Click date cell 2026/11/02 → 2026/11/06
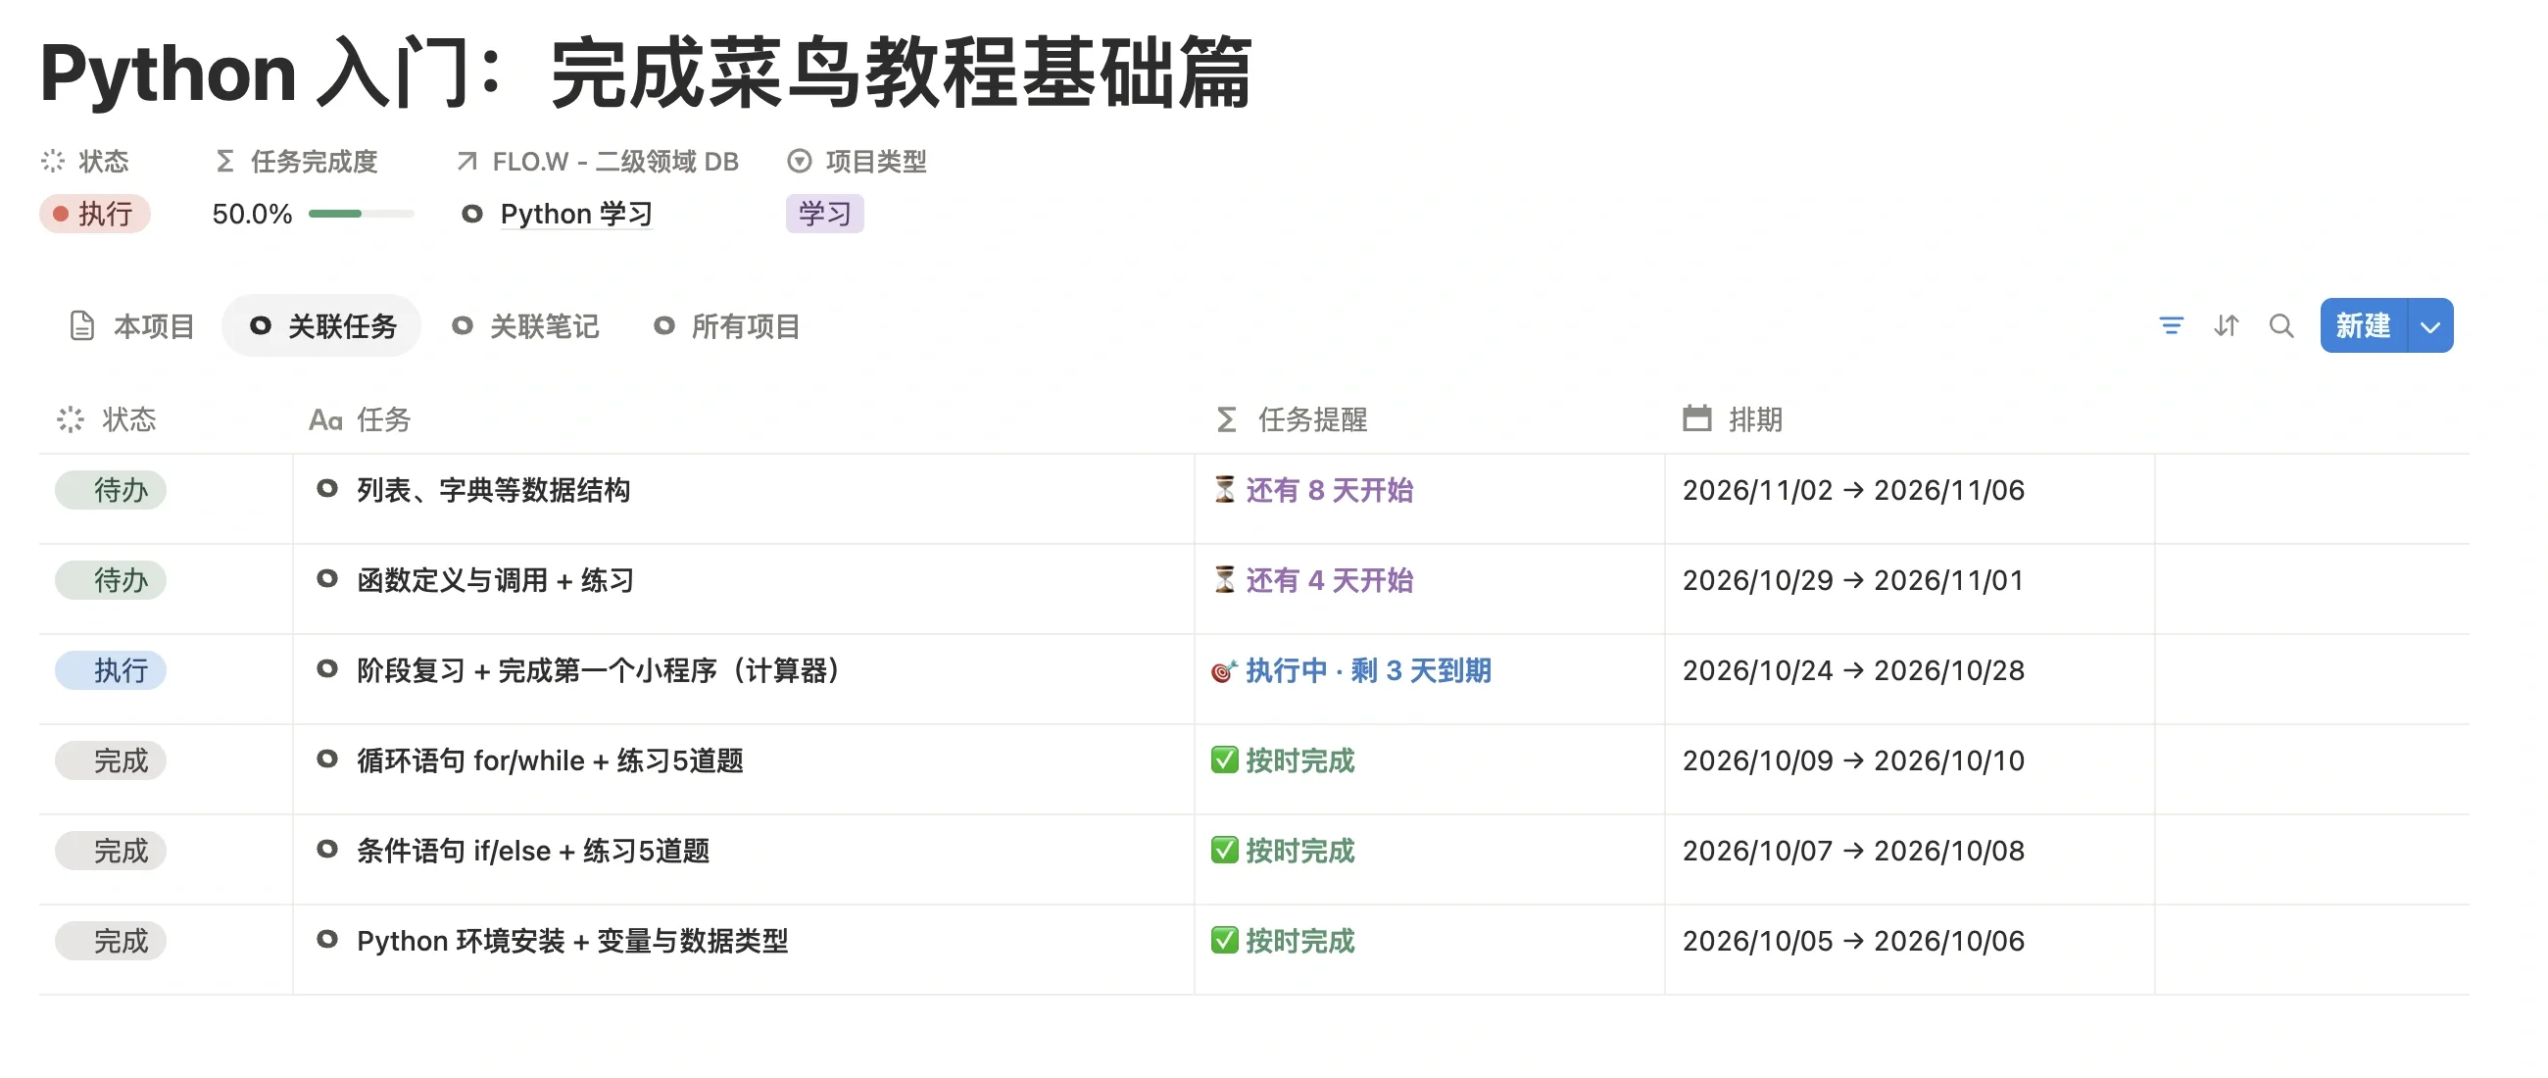The height and width of the screenshot is (1078, 2548). coord(1853,491)
